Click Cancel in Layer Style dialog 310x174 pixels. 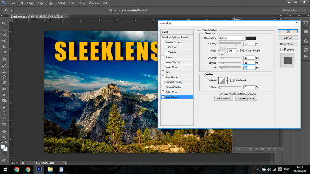coord(288,38)
